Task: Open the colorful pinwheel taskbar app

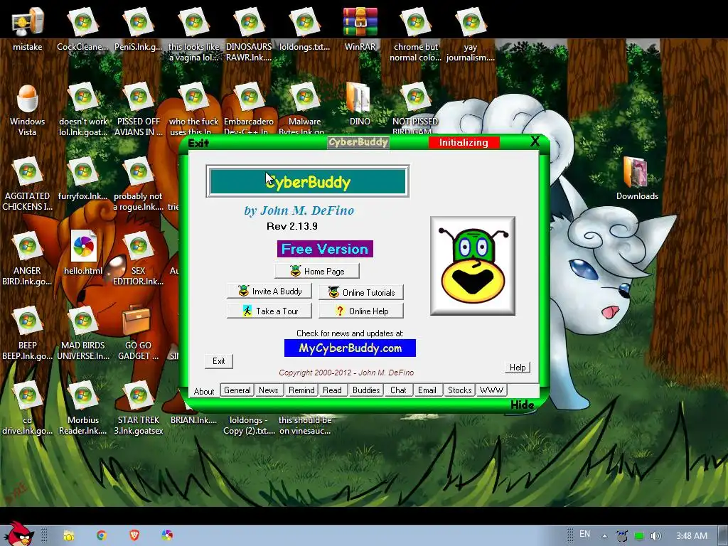Action: [x=167, y=535]
